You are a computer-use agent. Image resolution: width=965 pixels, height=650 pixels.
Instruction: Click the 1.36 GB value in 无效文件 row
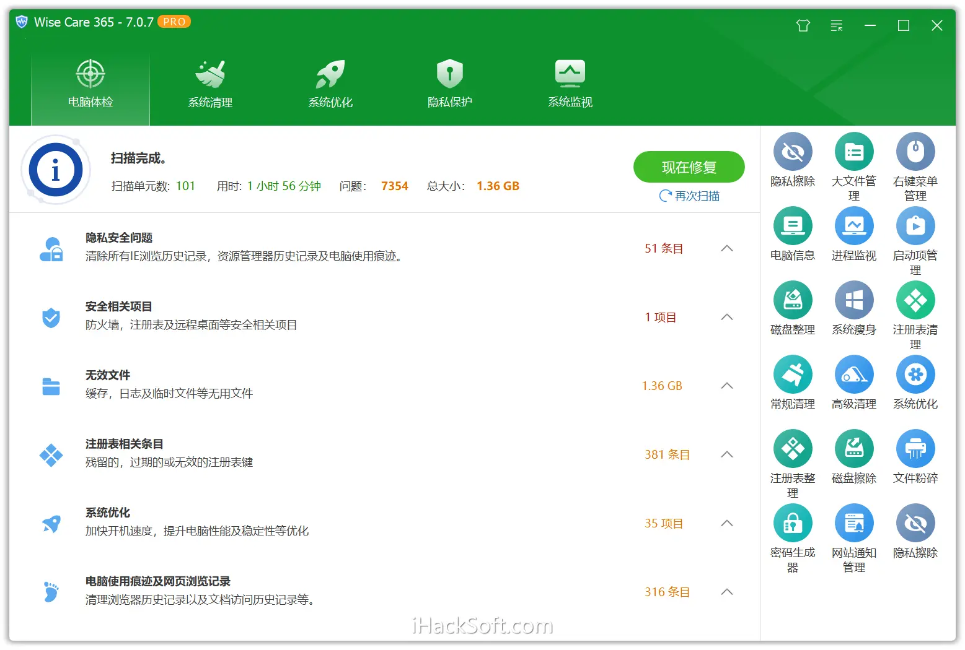click(x=662, y=386)
